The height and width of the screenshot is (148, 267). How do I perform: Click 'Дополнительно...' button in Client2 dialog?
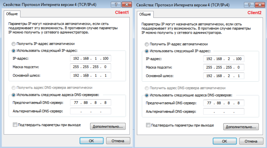[241, 127]
